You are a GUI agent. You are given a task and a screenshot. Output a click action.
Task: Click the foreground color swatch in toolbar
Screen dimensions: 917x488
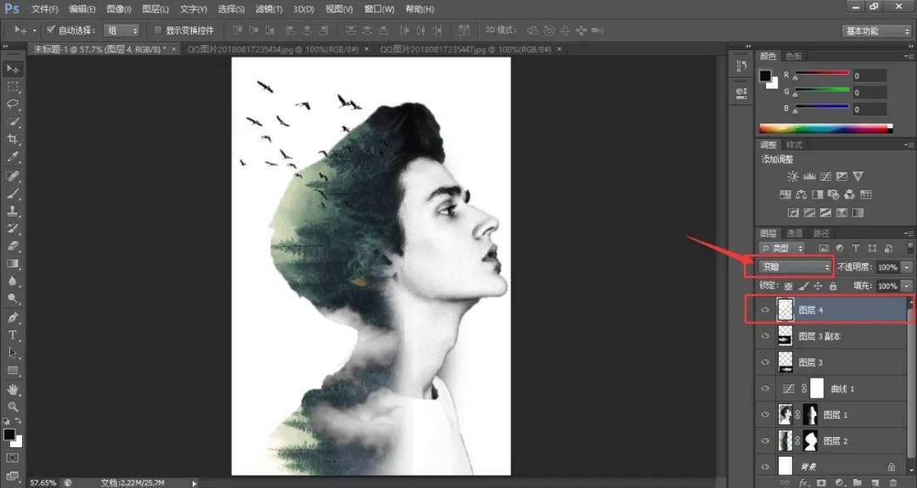click(8, 435)
